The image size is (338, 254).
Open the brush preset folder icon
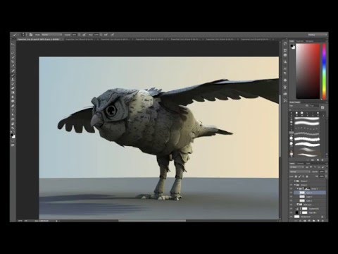[x=323, y=107]
